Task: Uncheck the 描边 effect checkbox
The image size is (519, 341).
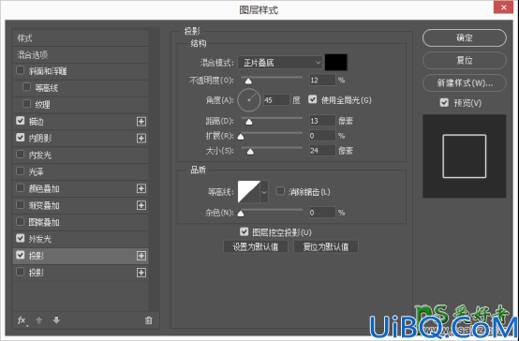Action: pos(21,121)
